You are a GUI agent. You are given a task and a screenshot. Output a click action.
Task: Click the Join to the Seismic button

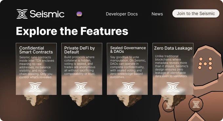click(x=196, y=13)
